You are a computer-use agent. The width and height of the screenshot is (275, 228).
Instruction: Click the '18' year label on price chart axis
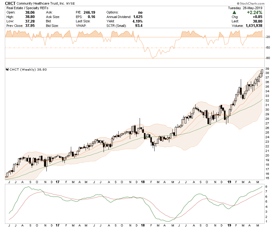[x=143, y=182]
